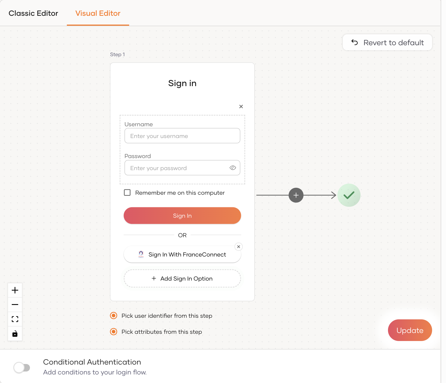Toggle the canvas lock icon
The height and width of the screenshot is (383, 446).
click(15, 334)
